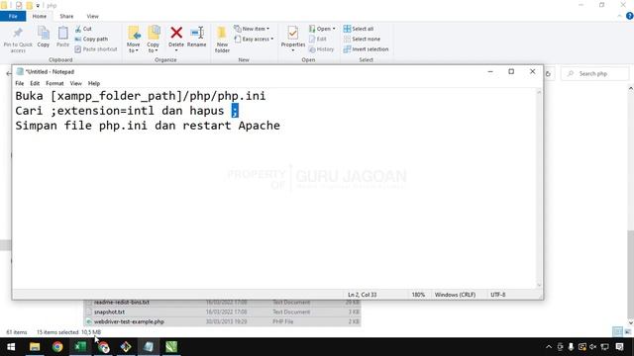Click the line starting with Simpan file
The width and height of the screenshot is (634, 356).
point(148,126)
